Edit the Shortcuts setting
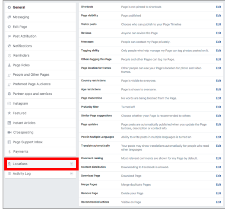Viewport: 225px width, 209px height. pos(219,7)
